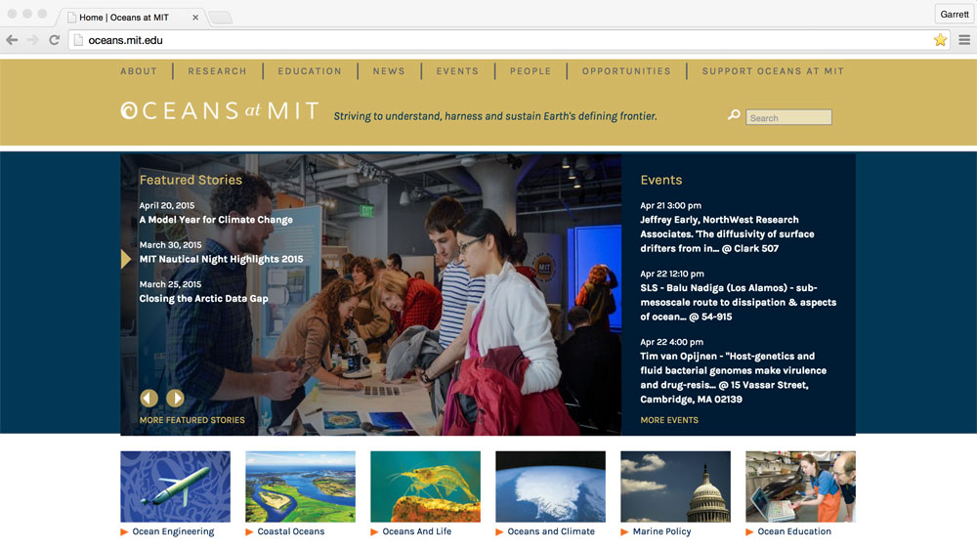The height and width of the screenshot is (550, 977).
Task: Click More Featured Stories link
Action: (191, 420)
